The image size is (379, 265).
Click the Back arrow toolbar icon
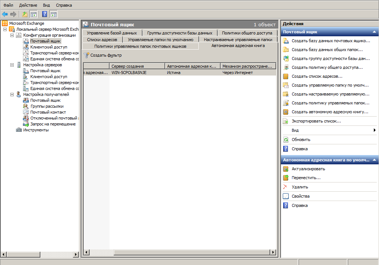coord(5,14)
